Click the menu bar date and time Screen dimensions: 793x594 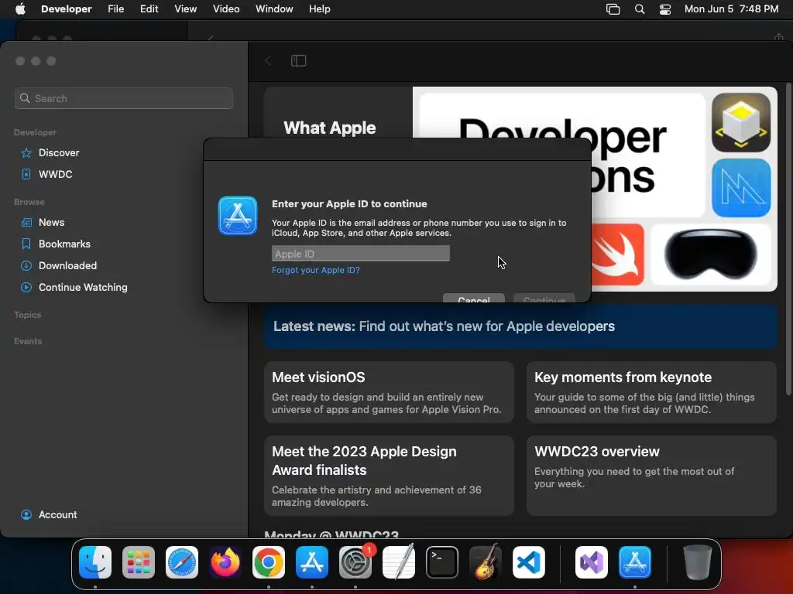point(731,9)
